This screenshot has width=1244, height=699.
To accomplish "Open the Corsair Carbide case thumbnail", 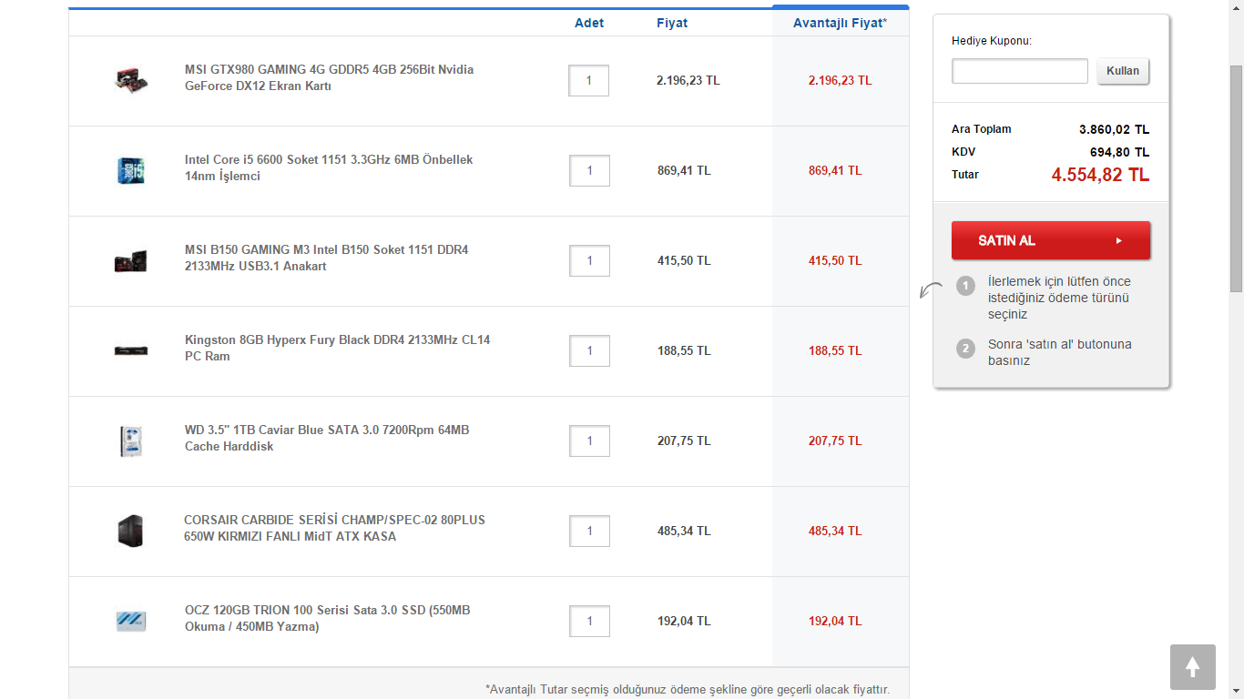I will [x=131, y=531].
